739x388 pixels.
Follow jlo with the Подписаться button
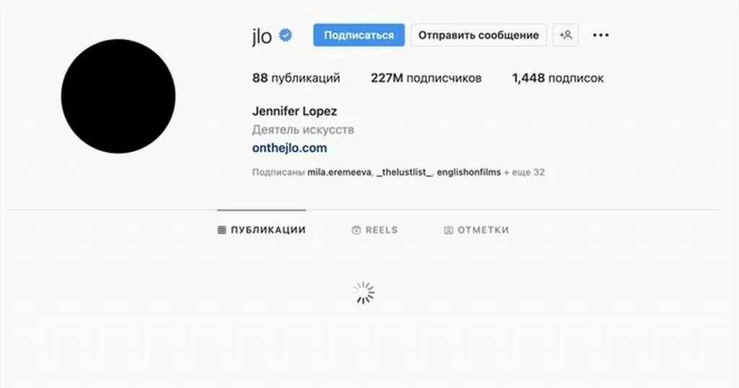tap(359, 35)
